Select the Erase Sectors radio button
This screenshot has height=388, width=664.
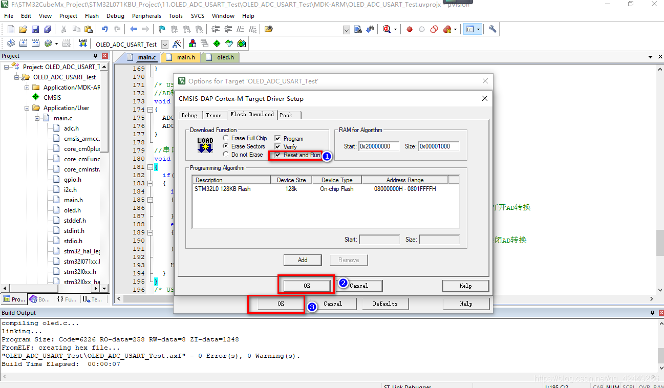coord(226,146)
